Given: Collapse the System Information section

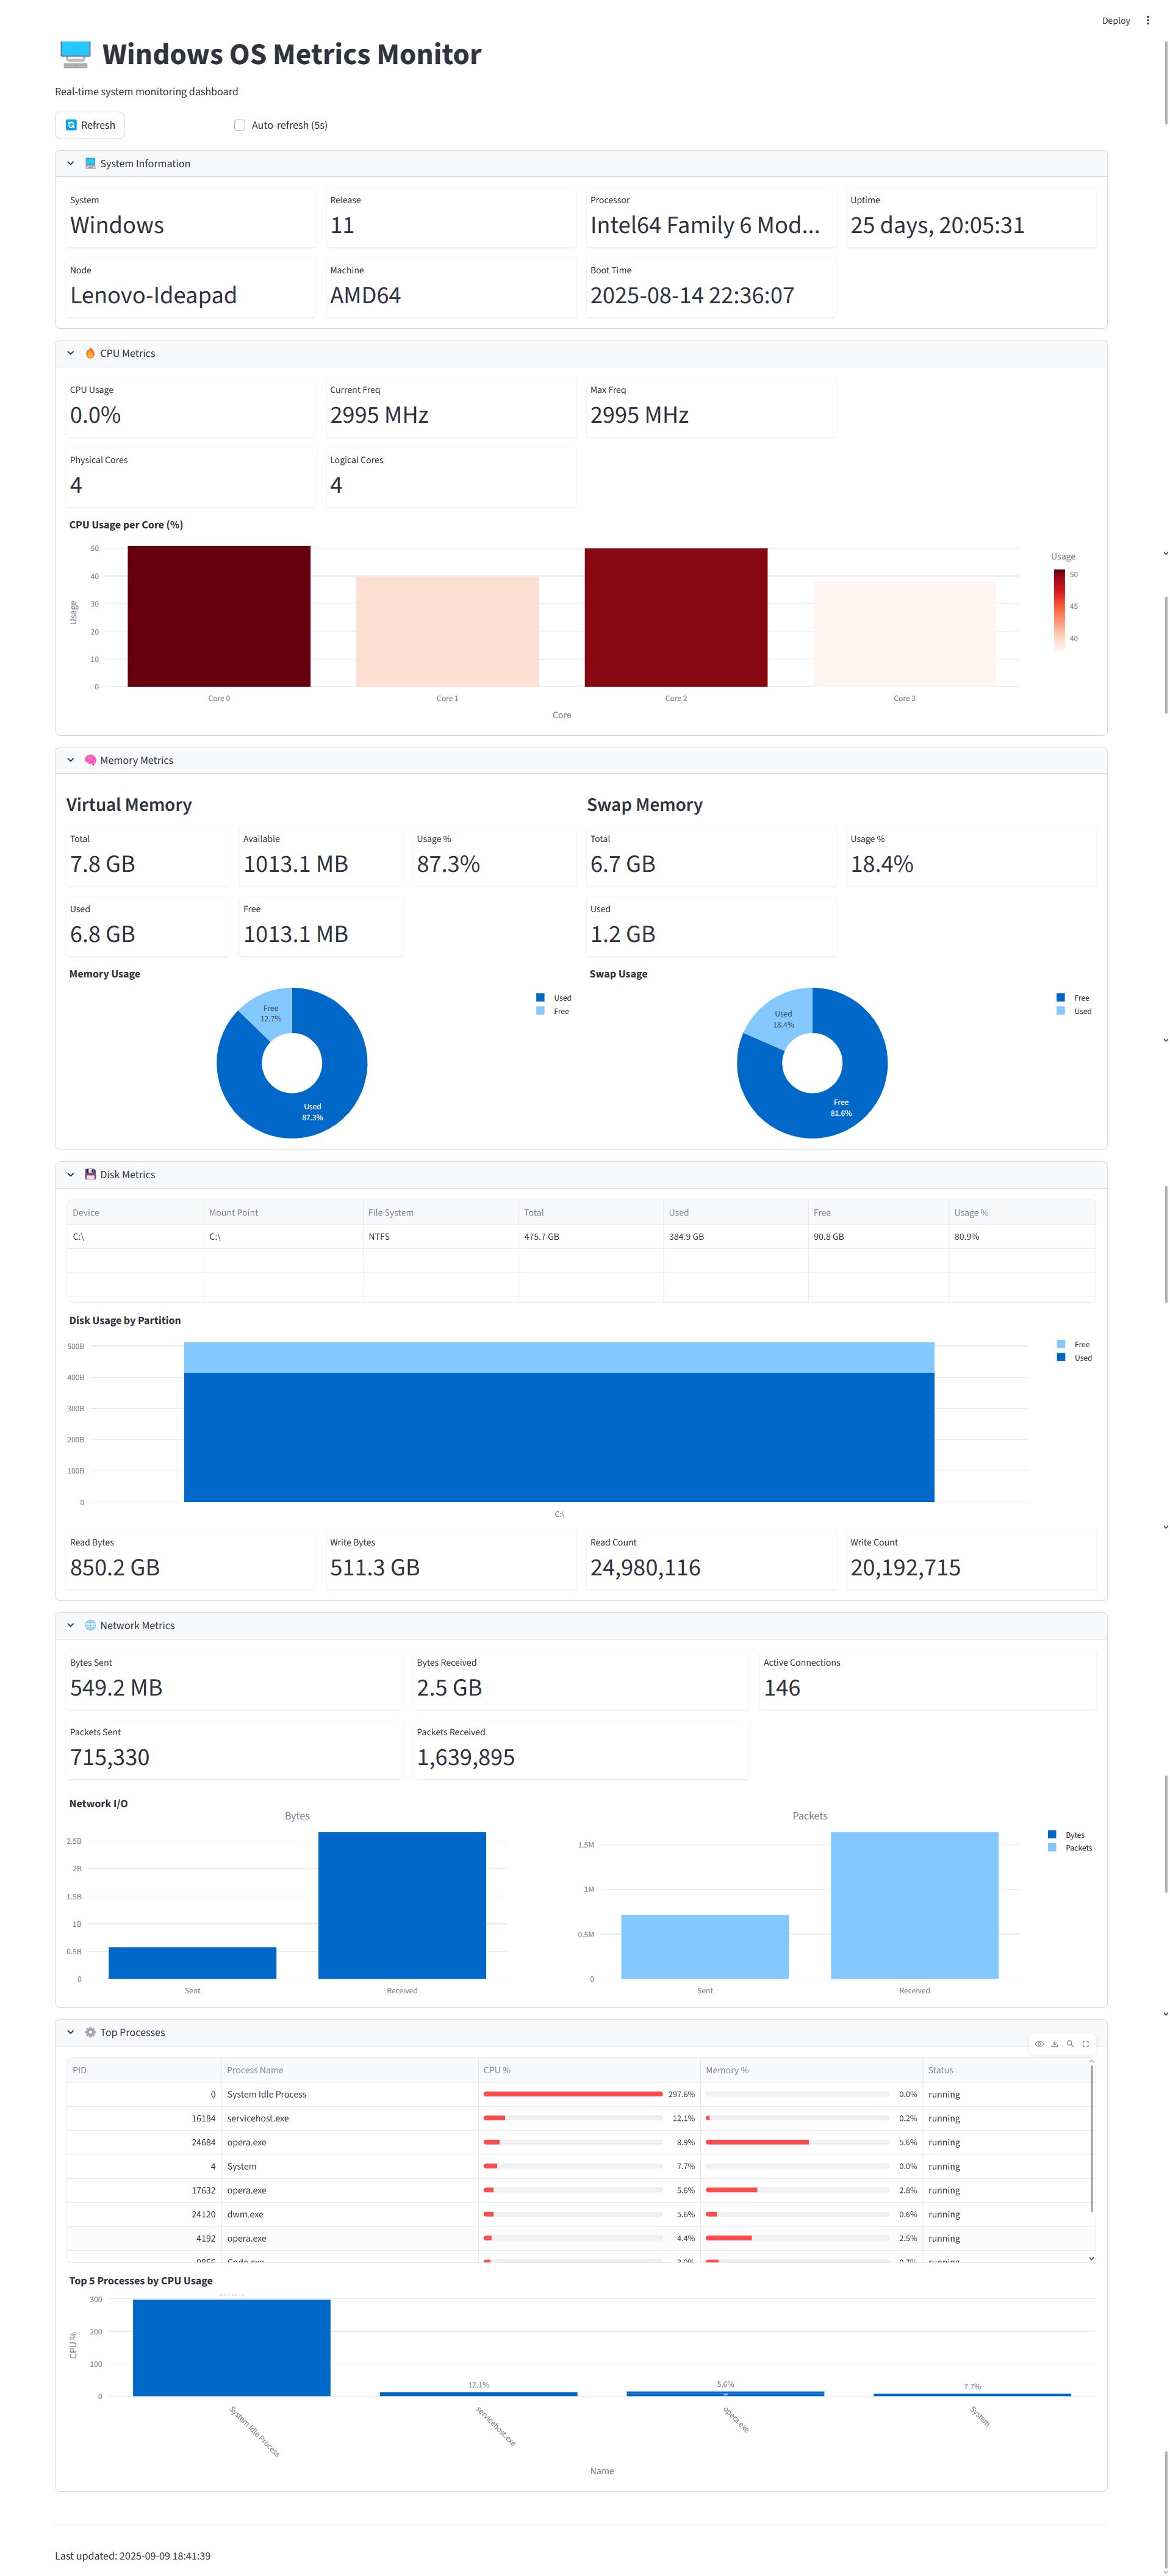Looking at the screenshot, I should (x=71, y=164).
